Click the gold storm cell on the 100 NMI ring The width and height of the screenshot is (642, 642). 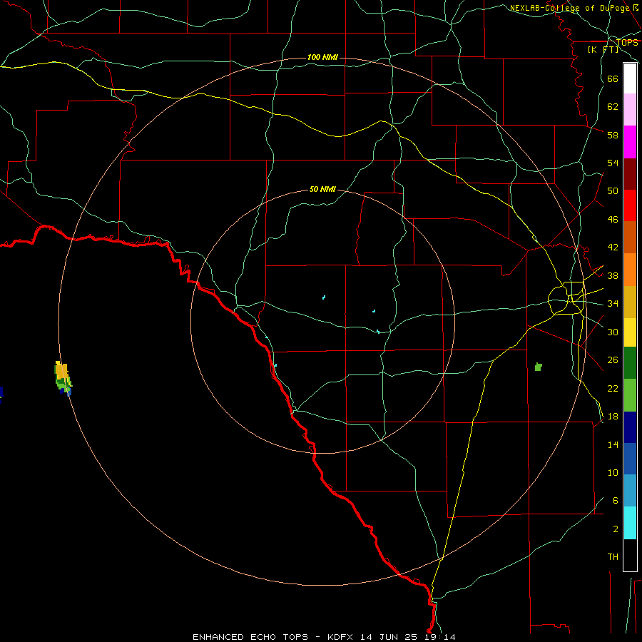62,372
